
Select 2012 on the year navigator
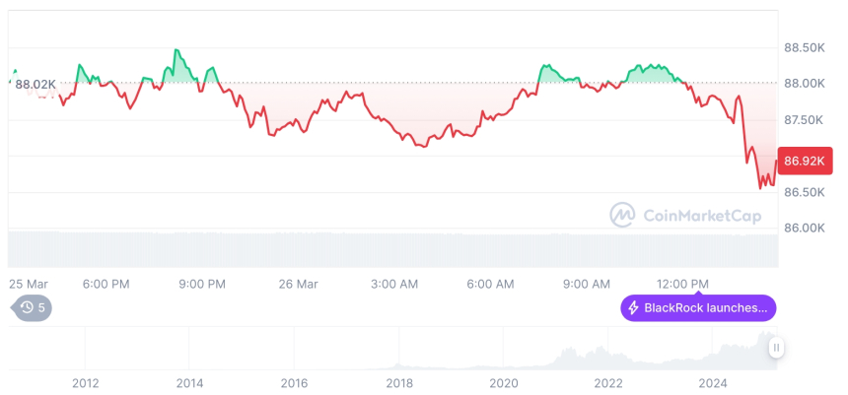[x=85, y=383]
